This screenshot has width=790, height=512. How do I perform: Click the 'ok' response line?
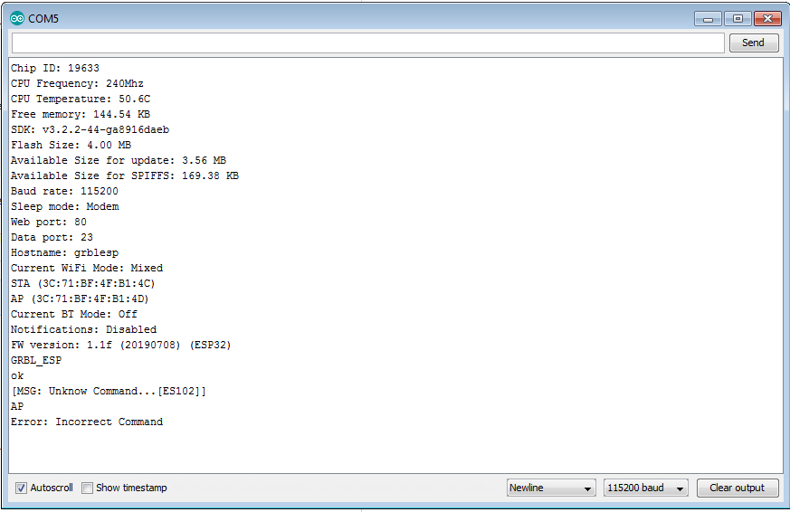point(17,375)
